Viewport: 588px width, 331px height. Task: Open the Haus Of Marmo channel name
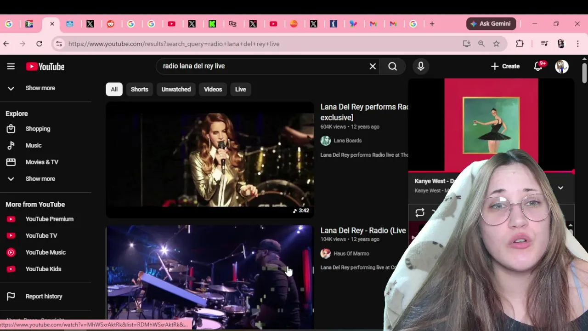click(351, 253)
